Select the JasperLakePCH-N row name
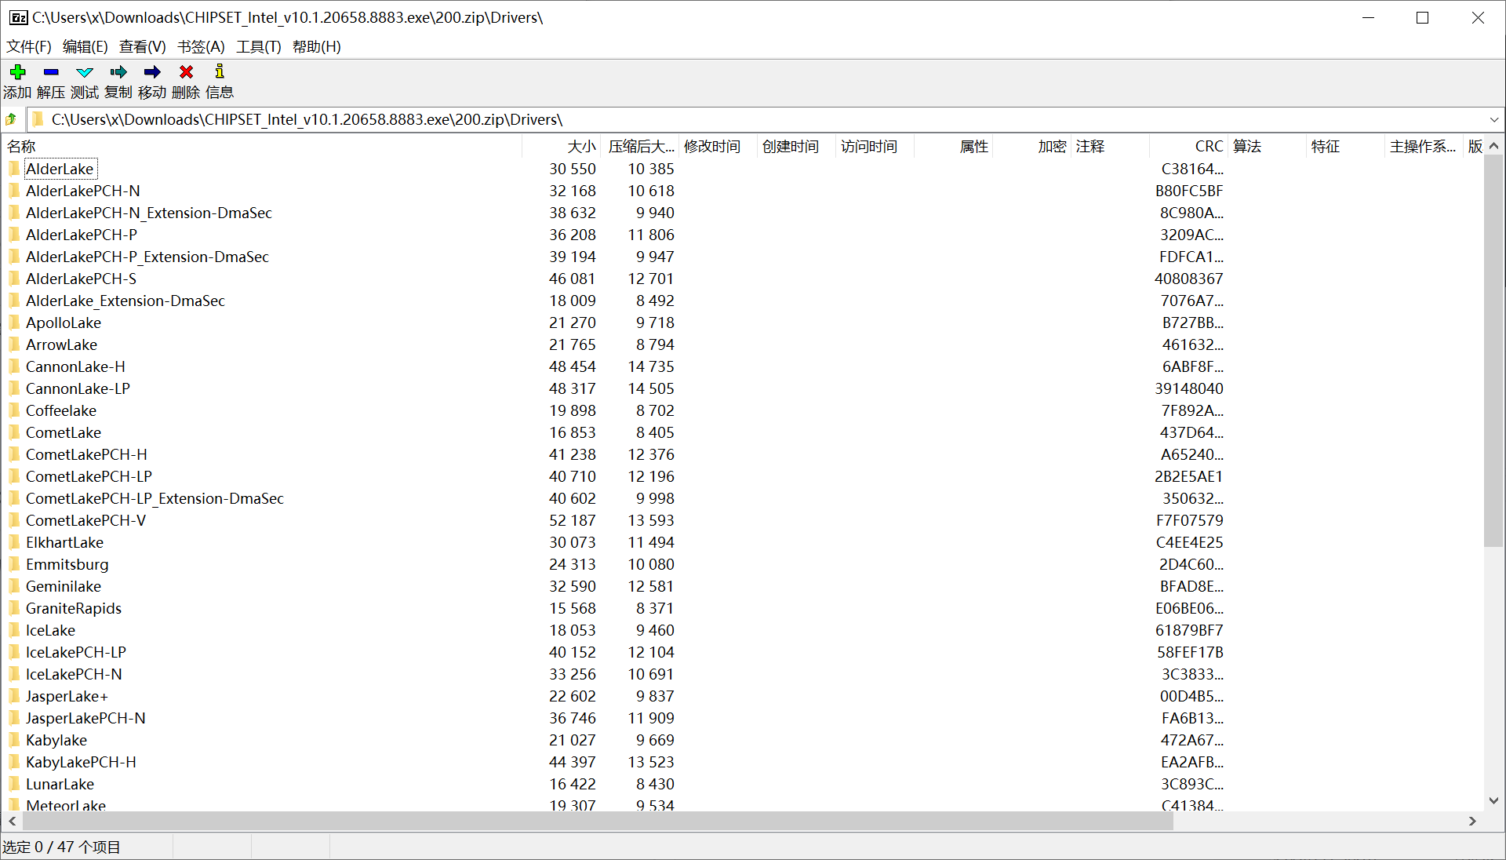 85,718
